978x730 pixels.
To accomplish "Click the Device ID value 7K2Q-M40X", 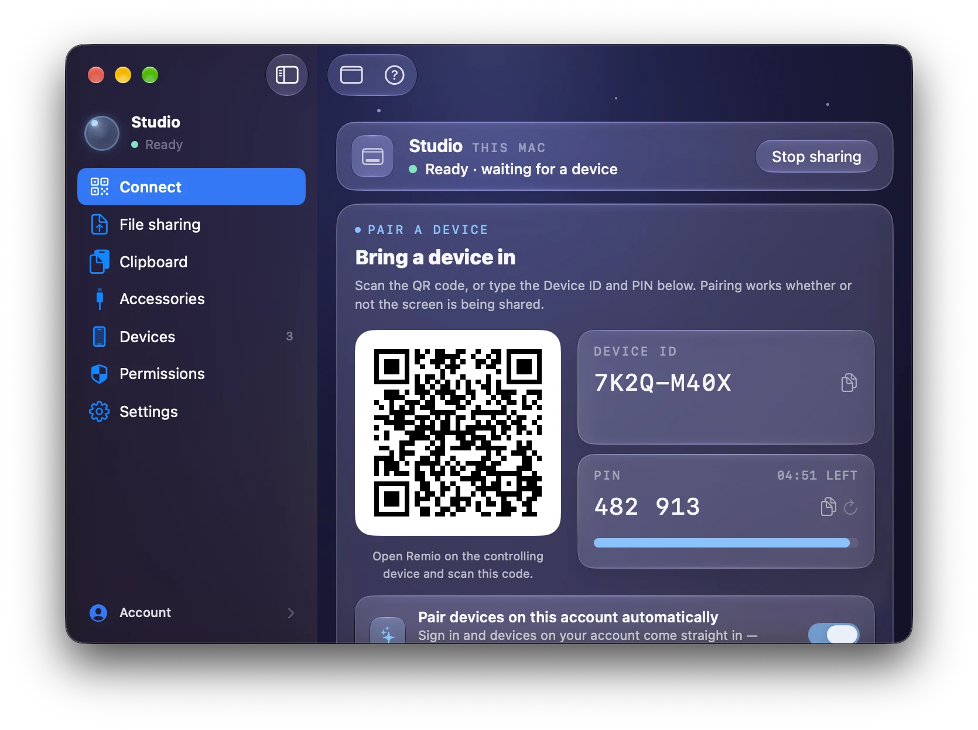I will (662, 383).
